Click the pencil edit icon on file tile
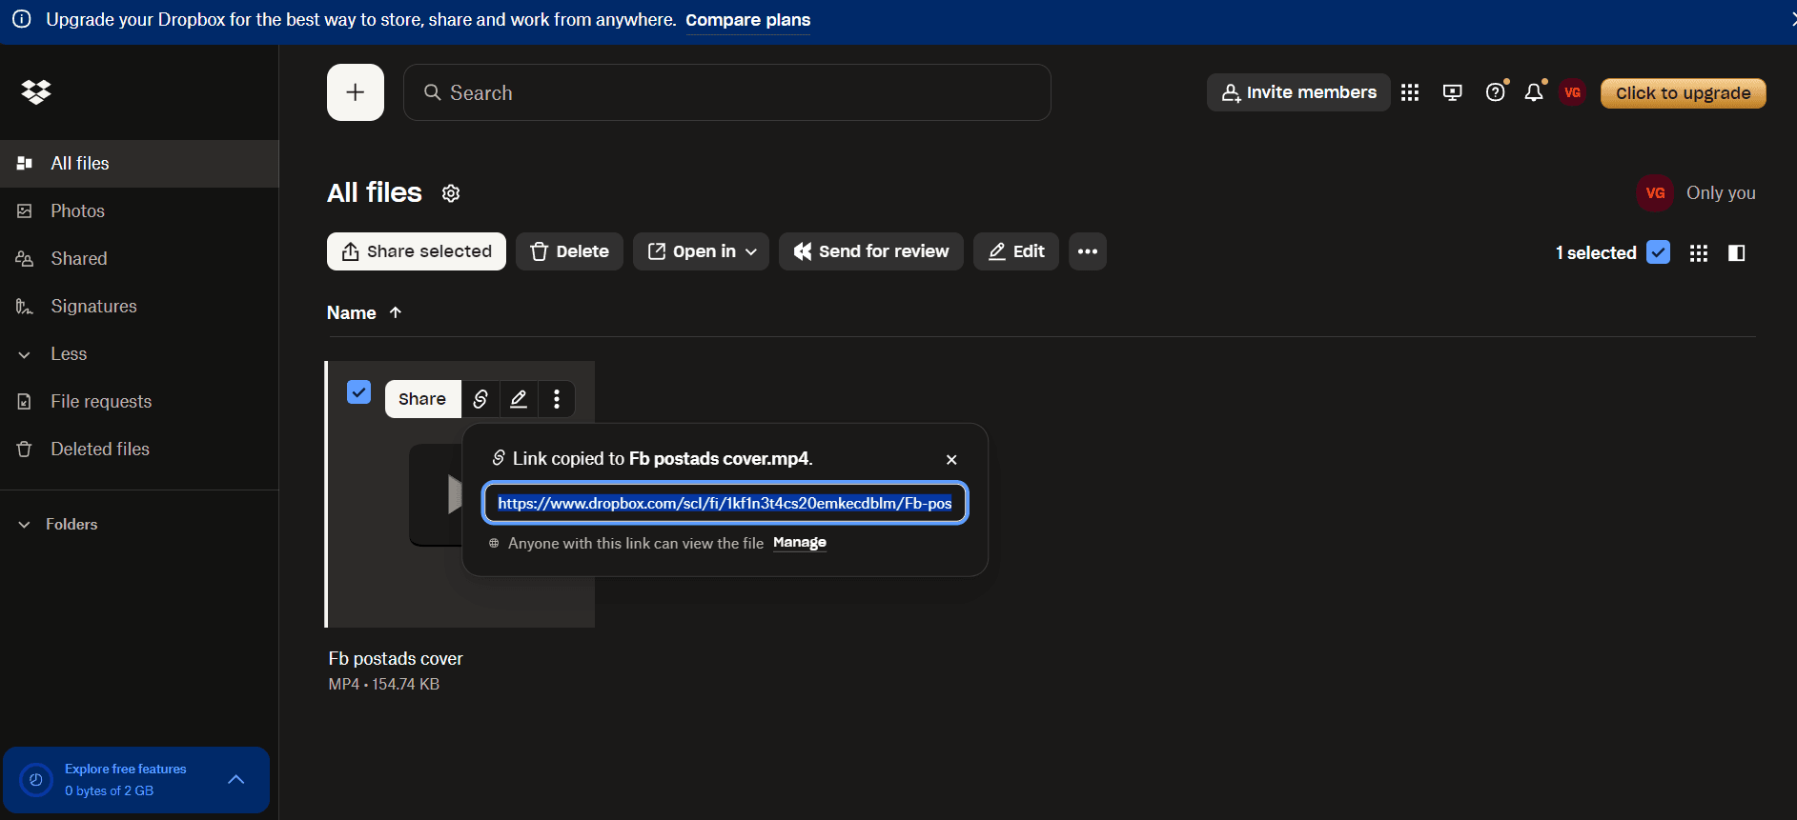1797x820 pixels. tap(519, 399)
